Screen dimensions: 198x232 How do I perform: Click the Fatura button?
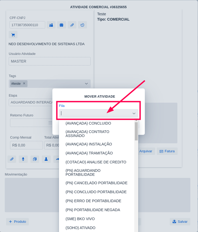(x=167, y=151)
